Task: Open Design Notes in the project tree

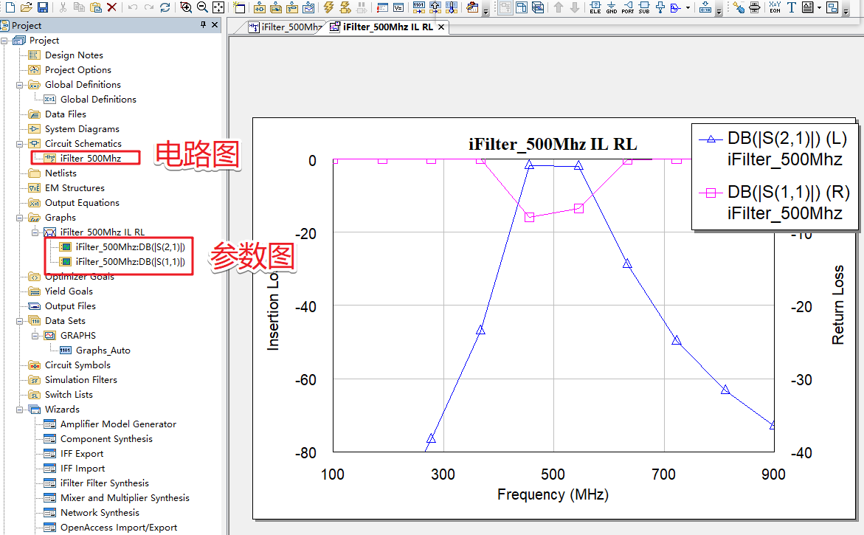Action: pos(74,55)
